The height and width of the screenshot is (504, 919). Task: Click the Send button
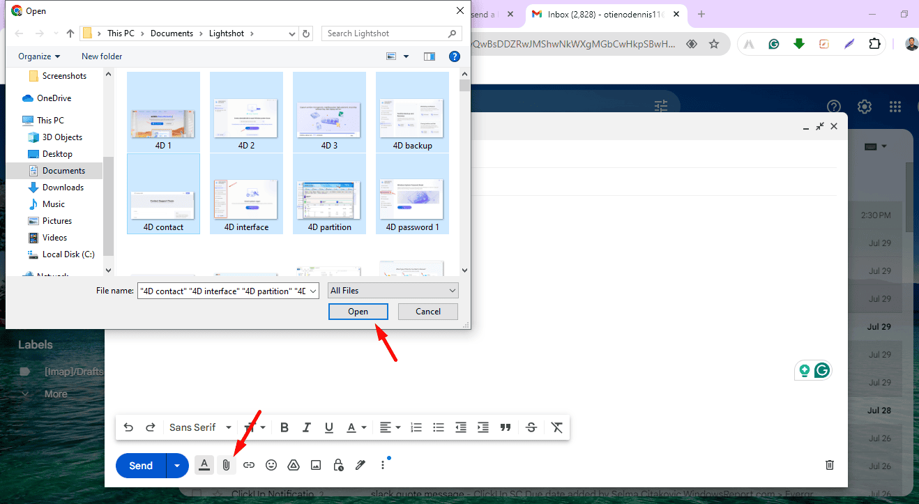tap(141, 466)
